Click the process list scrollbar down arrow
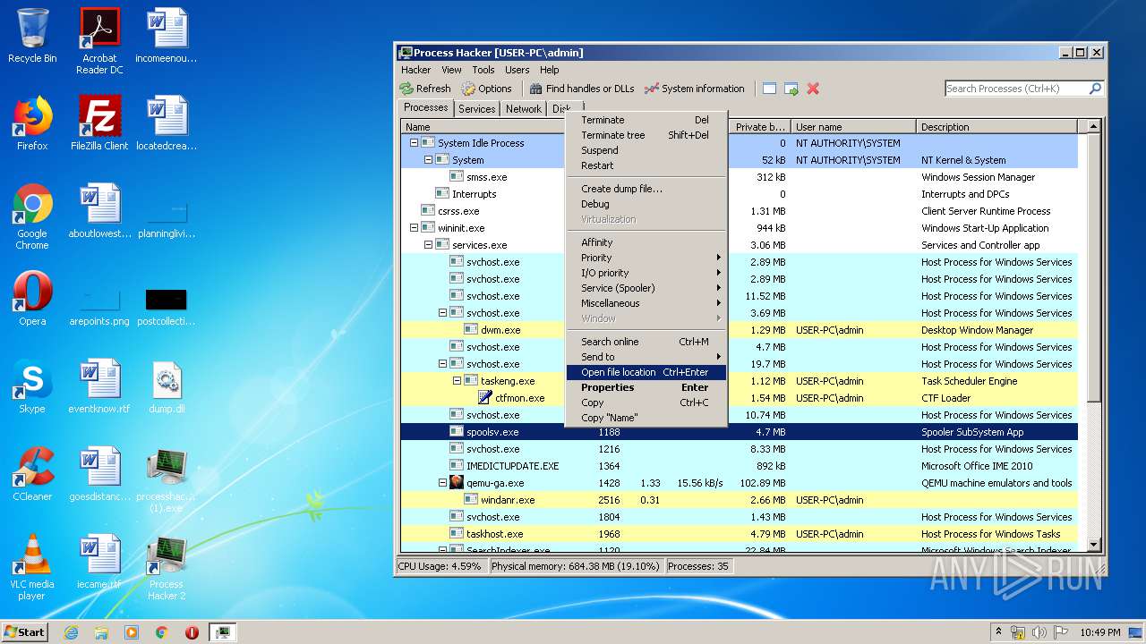The image size is (1146, 644). (x=1093, y=545)
